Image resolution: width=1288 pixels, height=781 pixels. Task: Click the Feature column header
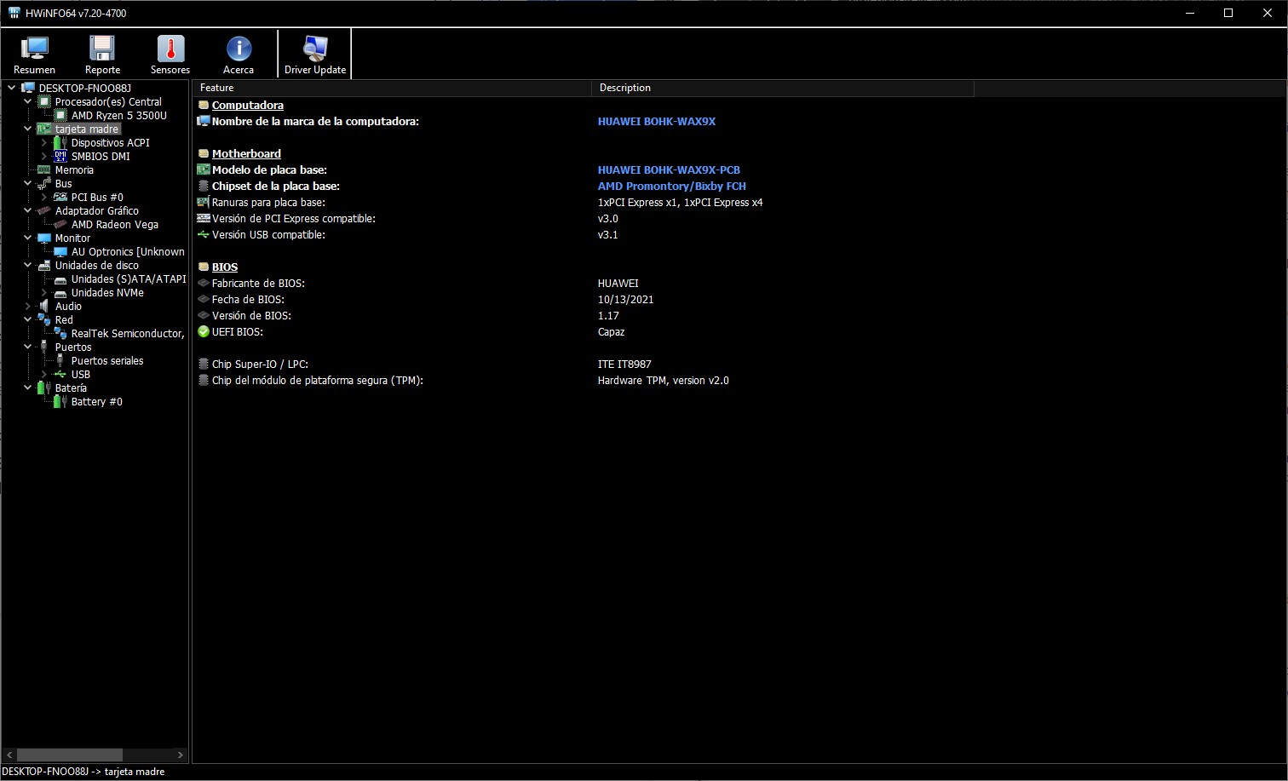(x=392, y=88)
